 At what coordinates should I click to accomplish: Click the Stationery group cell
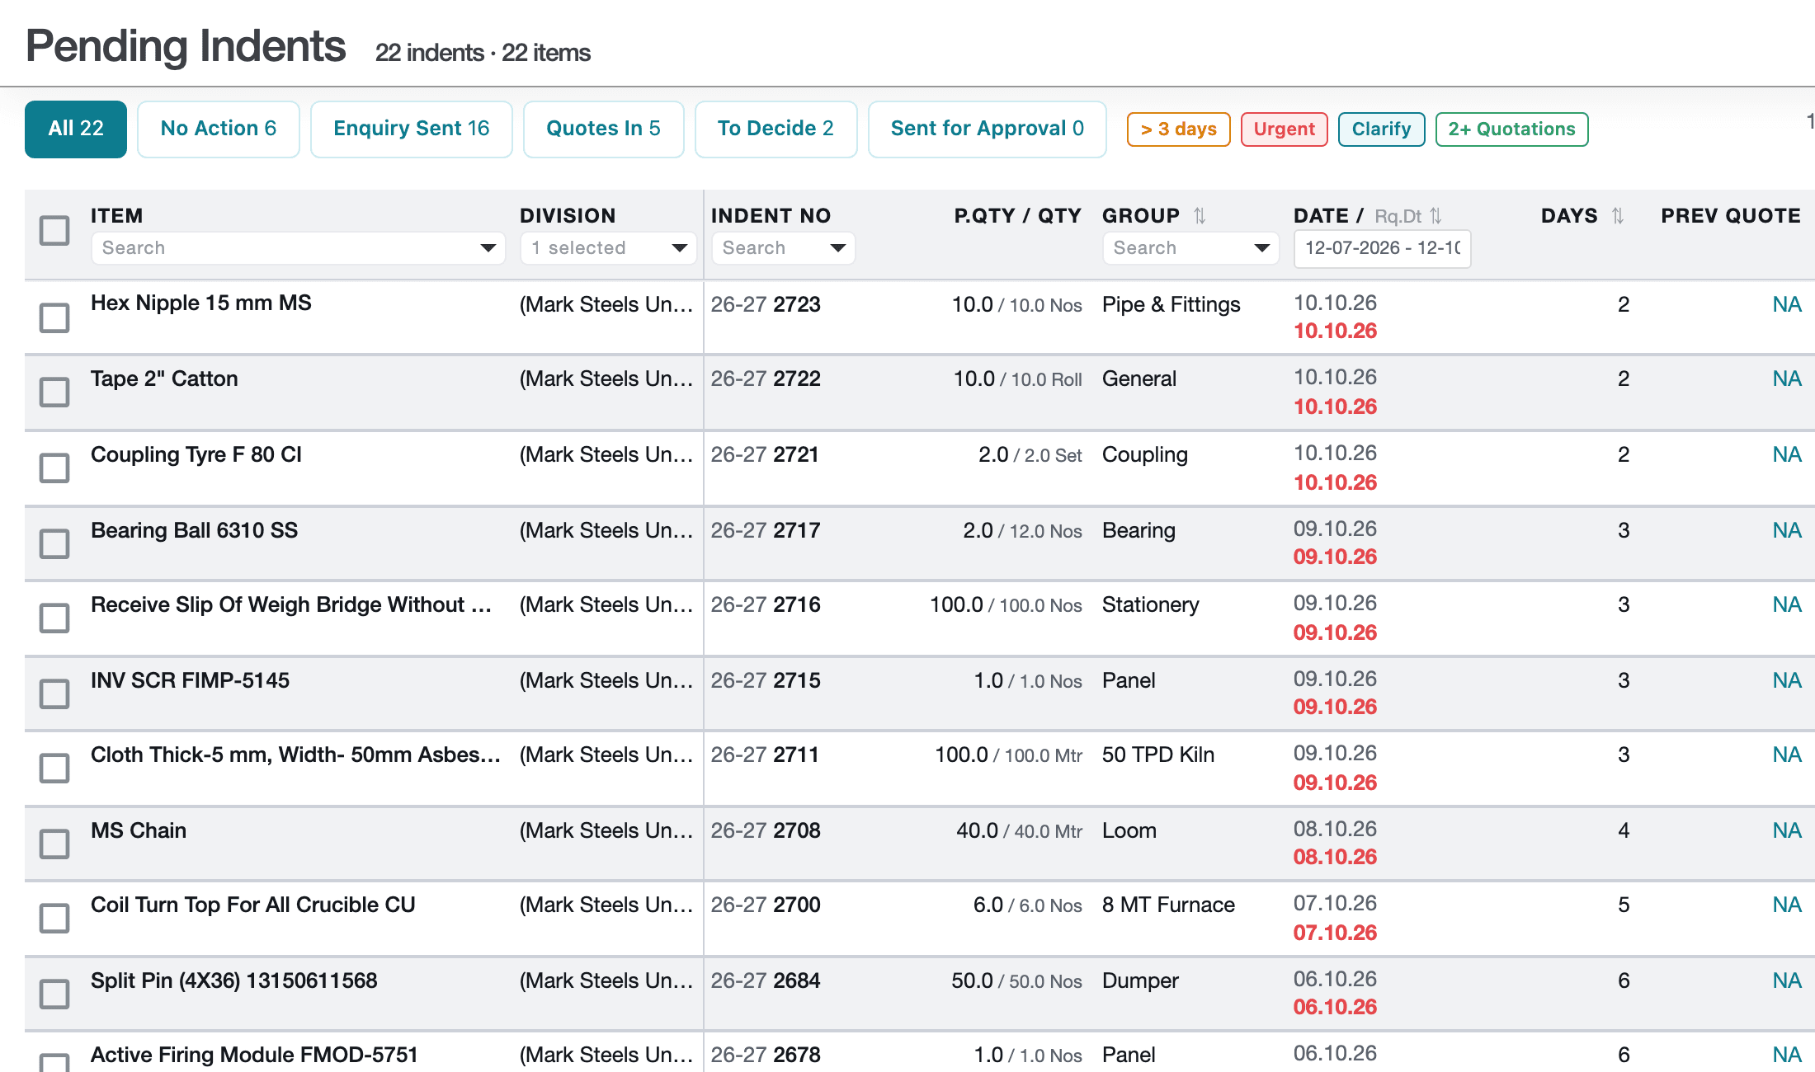coord(1151,604)
